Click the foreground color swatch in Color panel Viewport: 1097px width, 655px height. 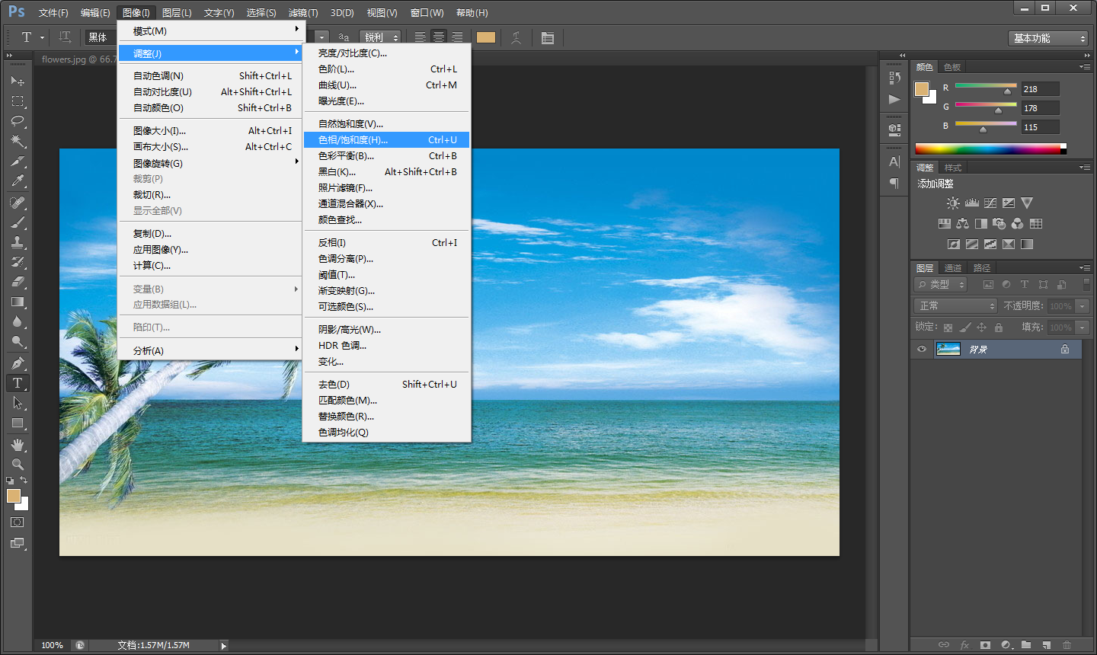922,89
